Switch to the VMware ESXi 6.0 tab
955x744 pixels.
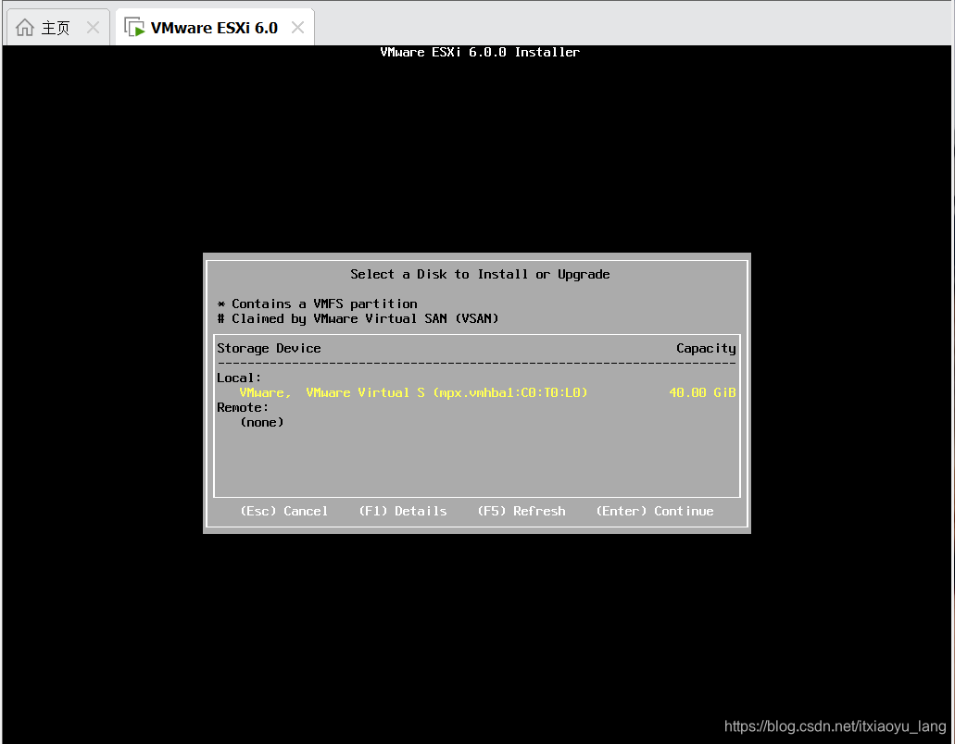(x=214, y=28)
